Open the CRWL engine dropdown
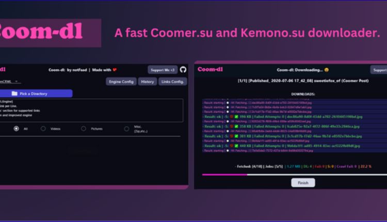Viewport: 387px width, 222px height. [10, 82]
